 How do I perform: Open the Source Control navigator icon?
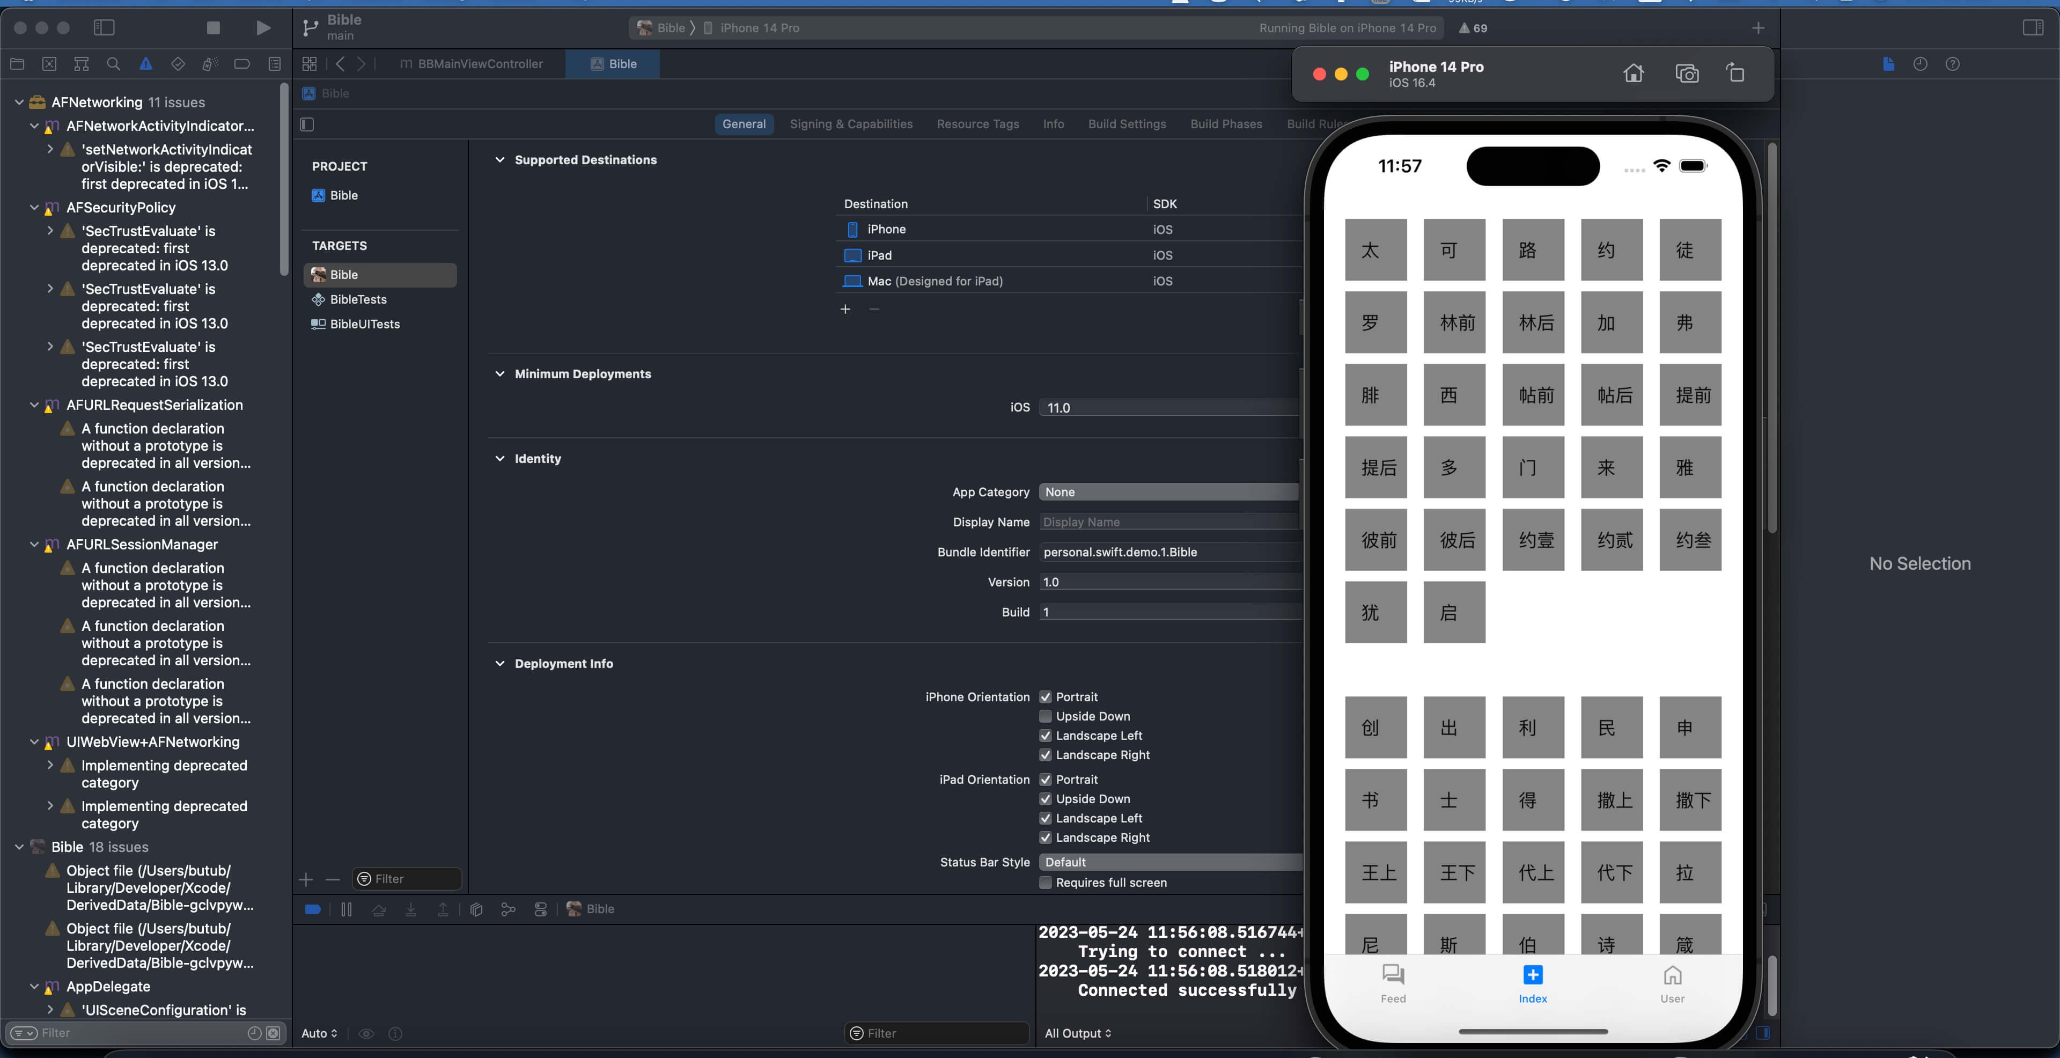click(x=49, y=64)
